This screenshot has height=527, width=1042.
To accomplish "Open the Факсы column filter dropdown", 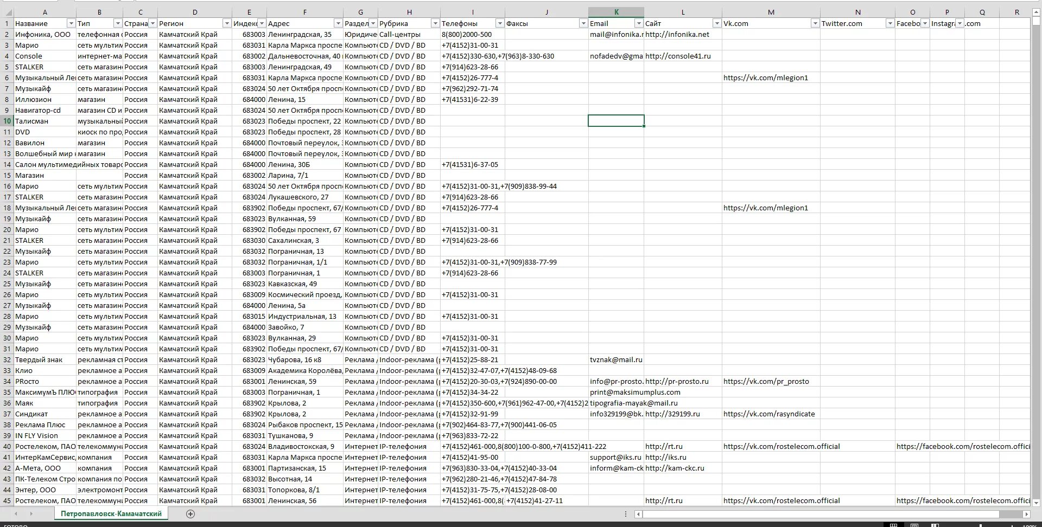I will point(583,23).
